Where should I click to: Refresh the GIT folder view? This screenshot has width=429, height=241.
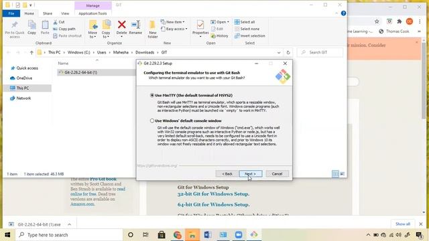(288, 52)
